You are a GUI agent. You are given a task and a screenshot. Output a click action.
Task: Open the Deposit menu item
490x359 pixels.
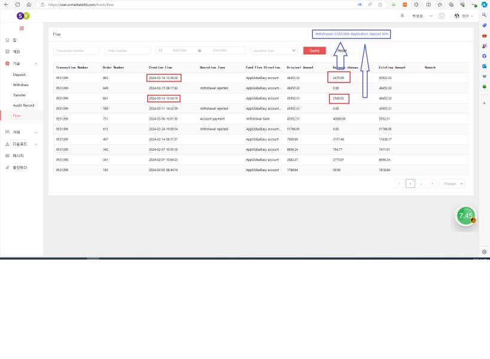tap(19, 75)
